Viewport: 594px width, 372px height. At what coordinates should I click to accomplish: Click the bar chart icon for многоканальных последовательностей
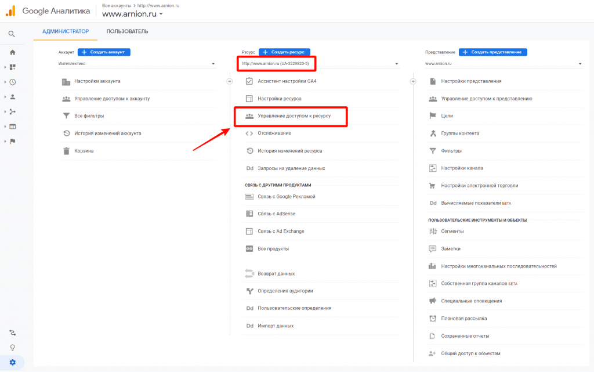[432, 266]
